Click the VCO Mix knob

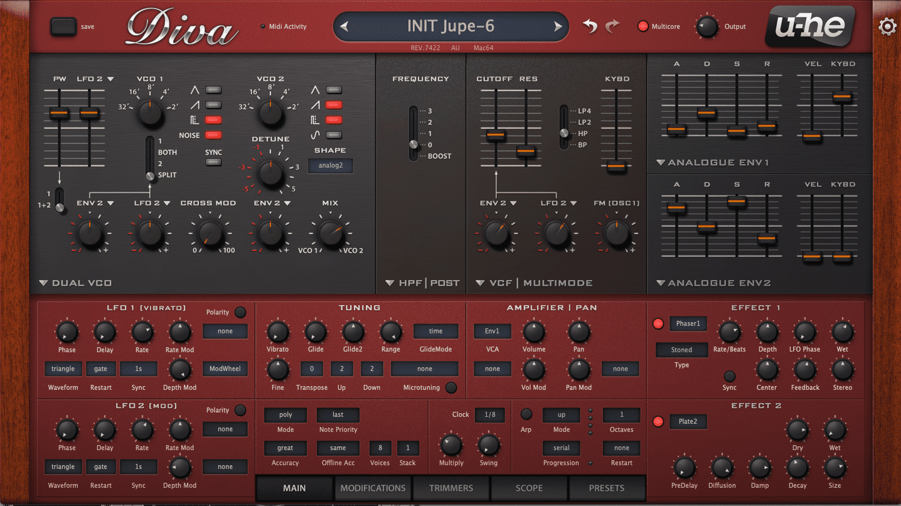point(331,234)
